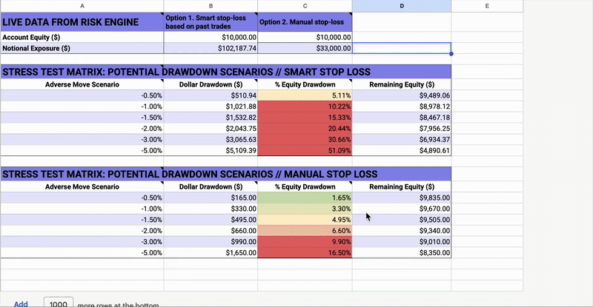Select the $990.00 dollar drawdown cell
The image size is (593, 307).
click(x=211, y=241)
